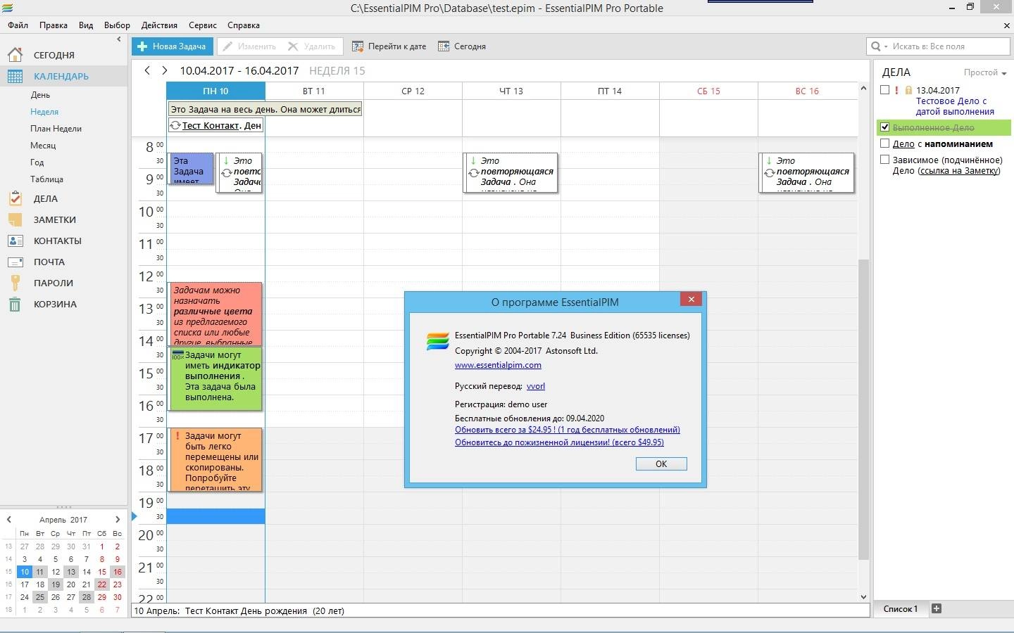Open the Дела tasks icon in the sidebar
The height and width of the screenshot is (633, 1014).
click(15, 198)
